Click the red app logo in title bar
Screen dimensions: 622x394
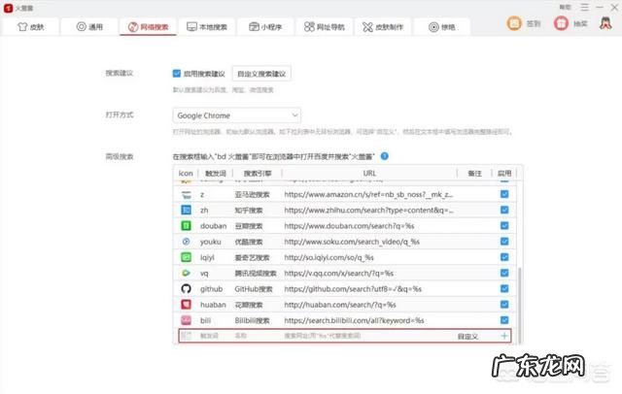[x=9, y=8]
